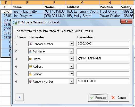Click the Random Number icon in column 1 generator
Image resolution: width=135 pixels, height=107 pixels.
coord(30,44)
